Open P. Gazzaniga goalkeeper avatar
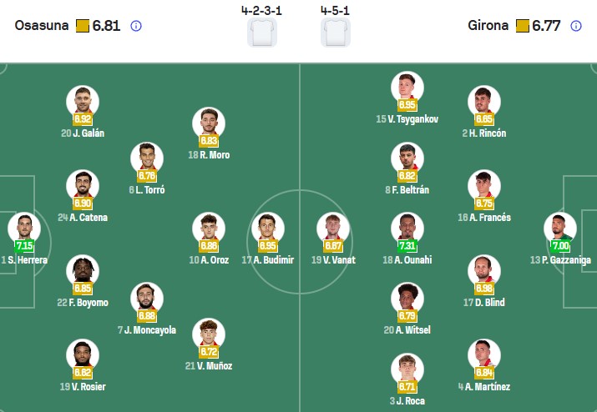The height and width of the screenshot is (412, 597). (x=560, y=228)
